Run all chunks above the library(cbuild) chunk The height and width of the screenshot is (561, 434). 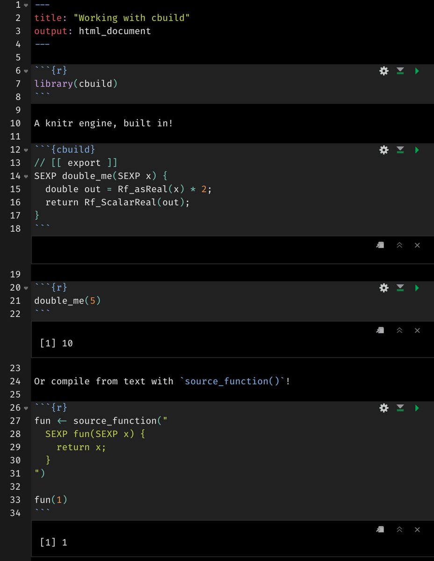pyautogui.click(x=400, y=71)
